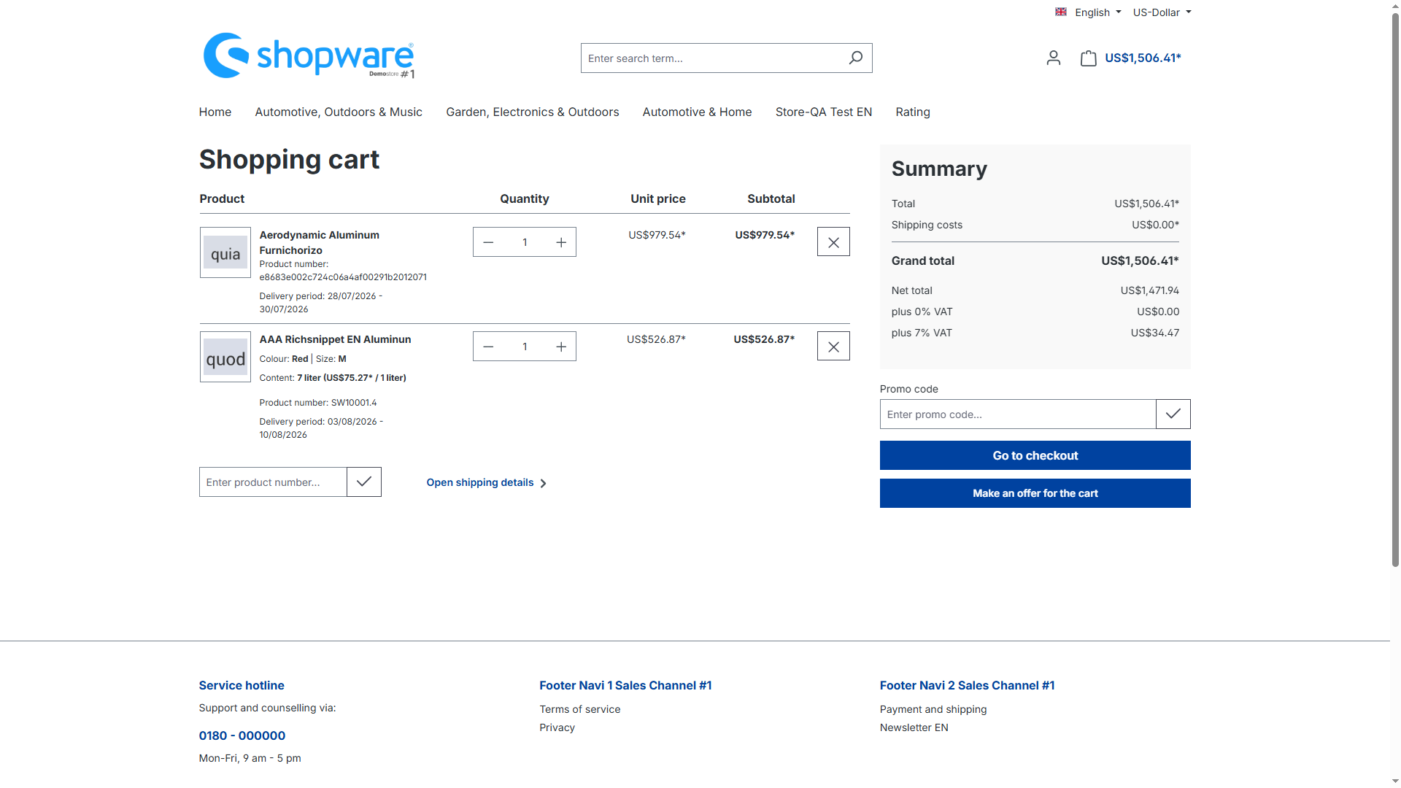Open the English language dropdown
Viewport: 1401px width, 788px height.
[x=1088, y=12]
